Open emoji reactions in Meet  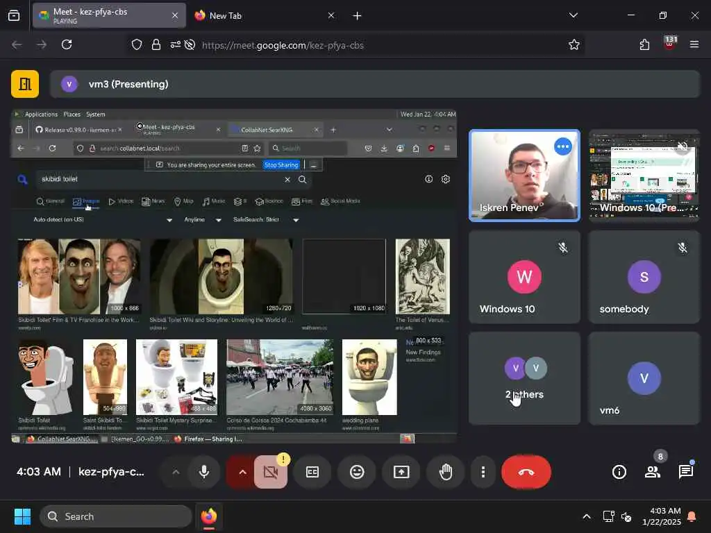tap(357, 472)
